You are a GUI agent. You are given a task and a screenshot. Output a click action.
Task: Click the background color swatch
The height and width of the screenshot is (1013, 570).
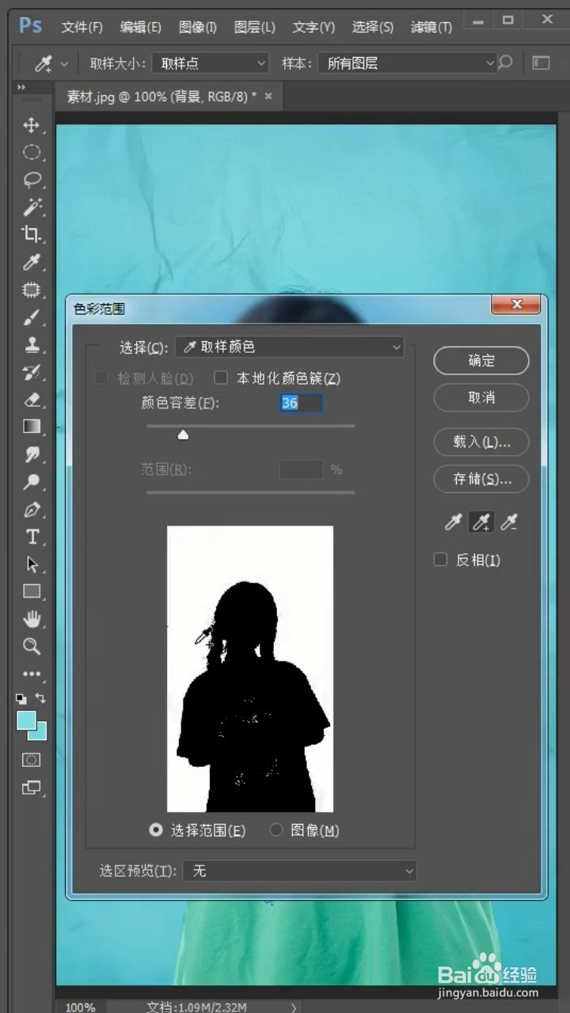coord(40,733)
